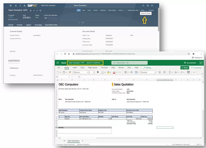Viewport: 206px width, 148px height.
Task: Open the SAP help question icon
Action: tap(148, 6)
